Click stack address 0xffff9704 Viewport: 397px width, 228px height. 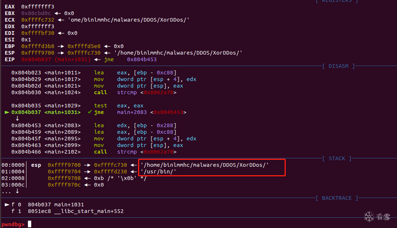click(64, 172)
